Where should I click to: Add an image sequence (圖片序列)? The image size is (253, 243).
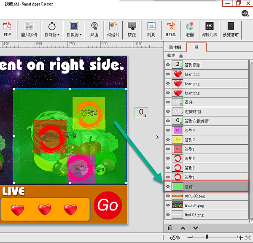click(29, 30)
